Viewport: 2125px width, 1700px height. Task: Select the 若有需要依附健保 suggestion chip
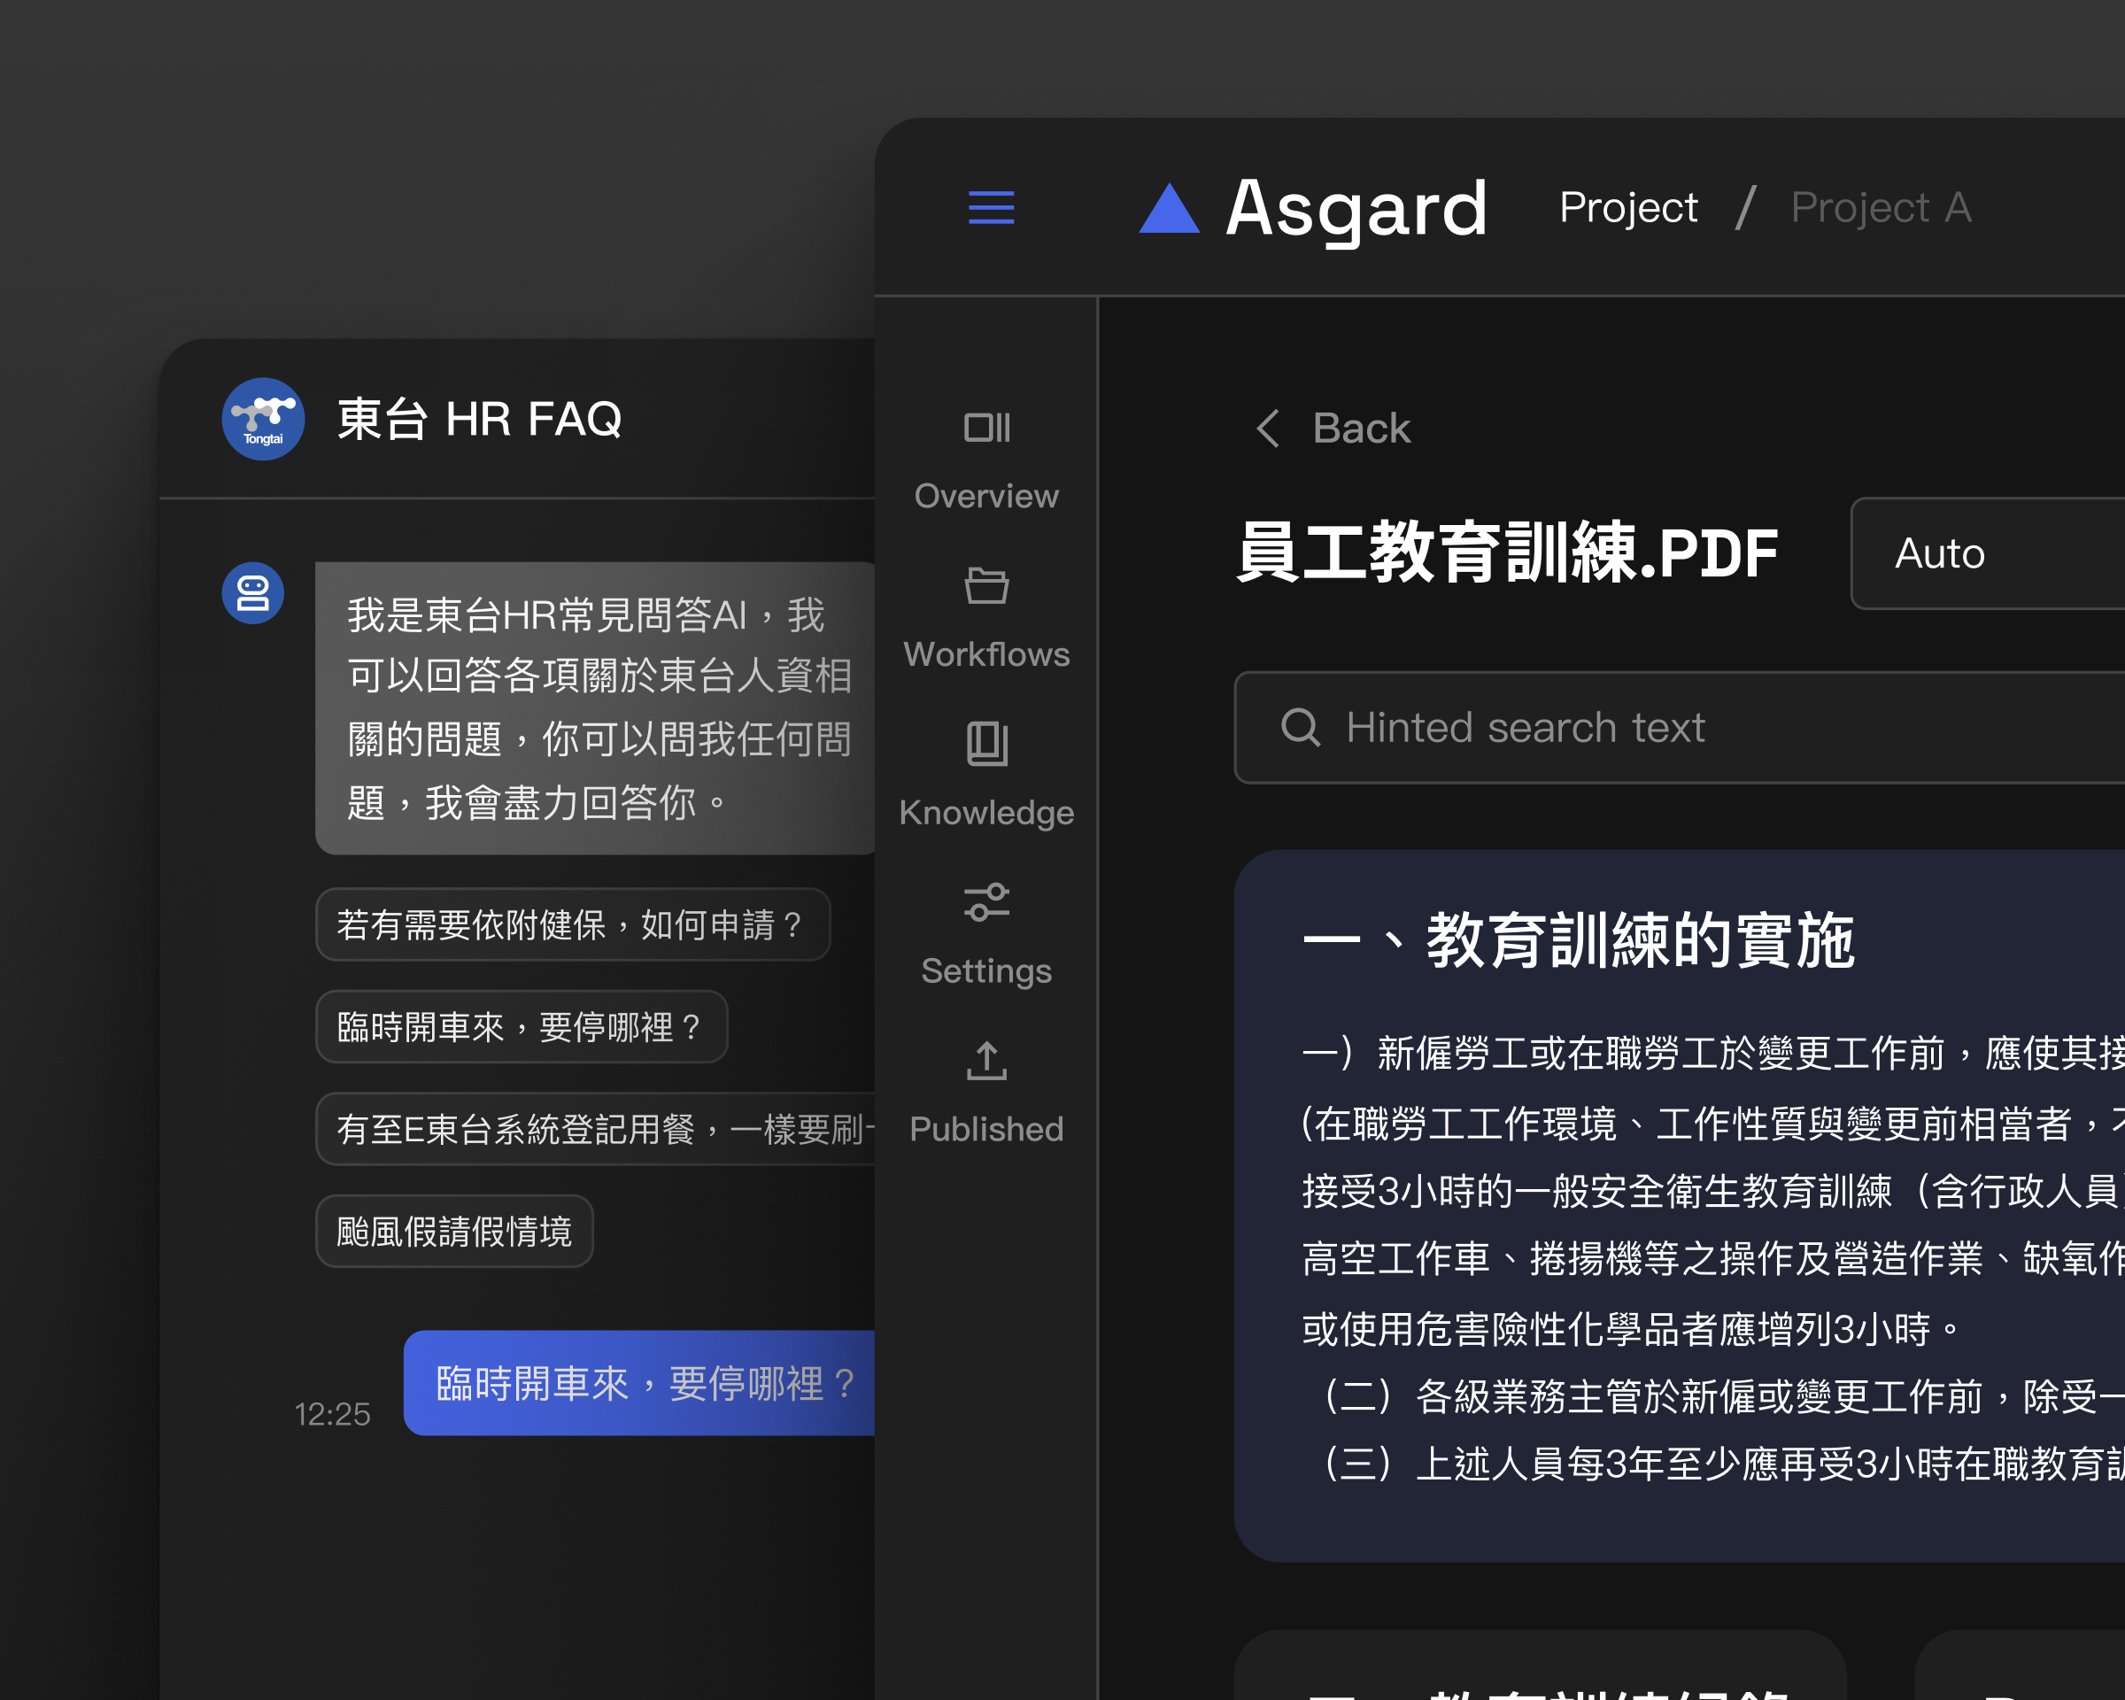click(572, 924)
